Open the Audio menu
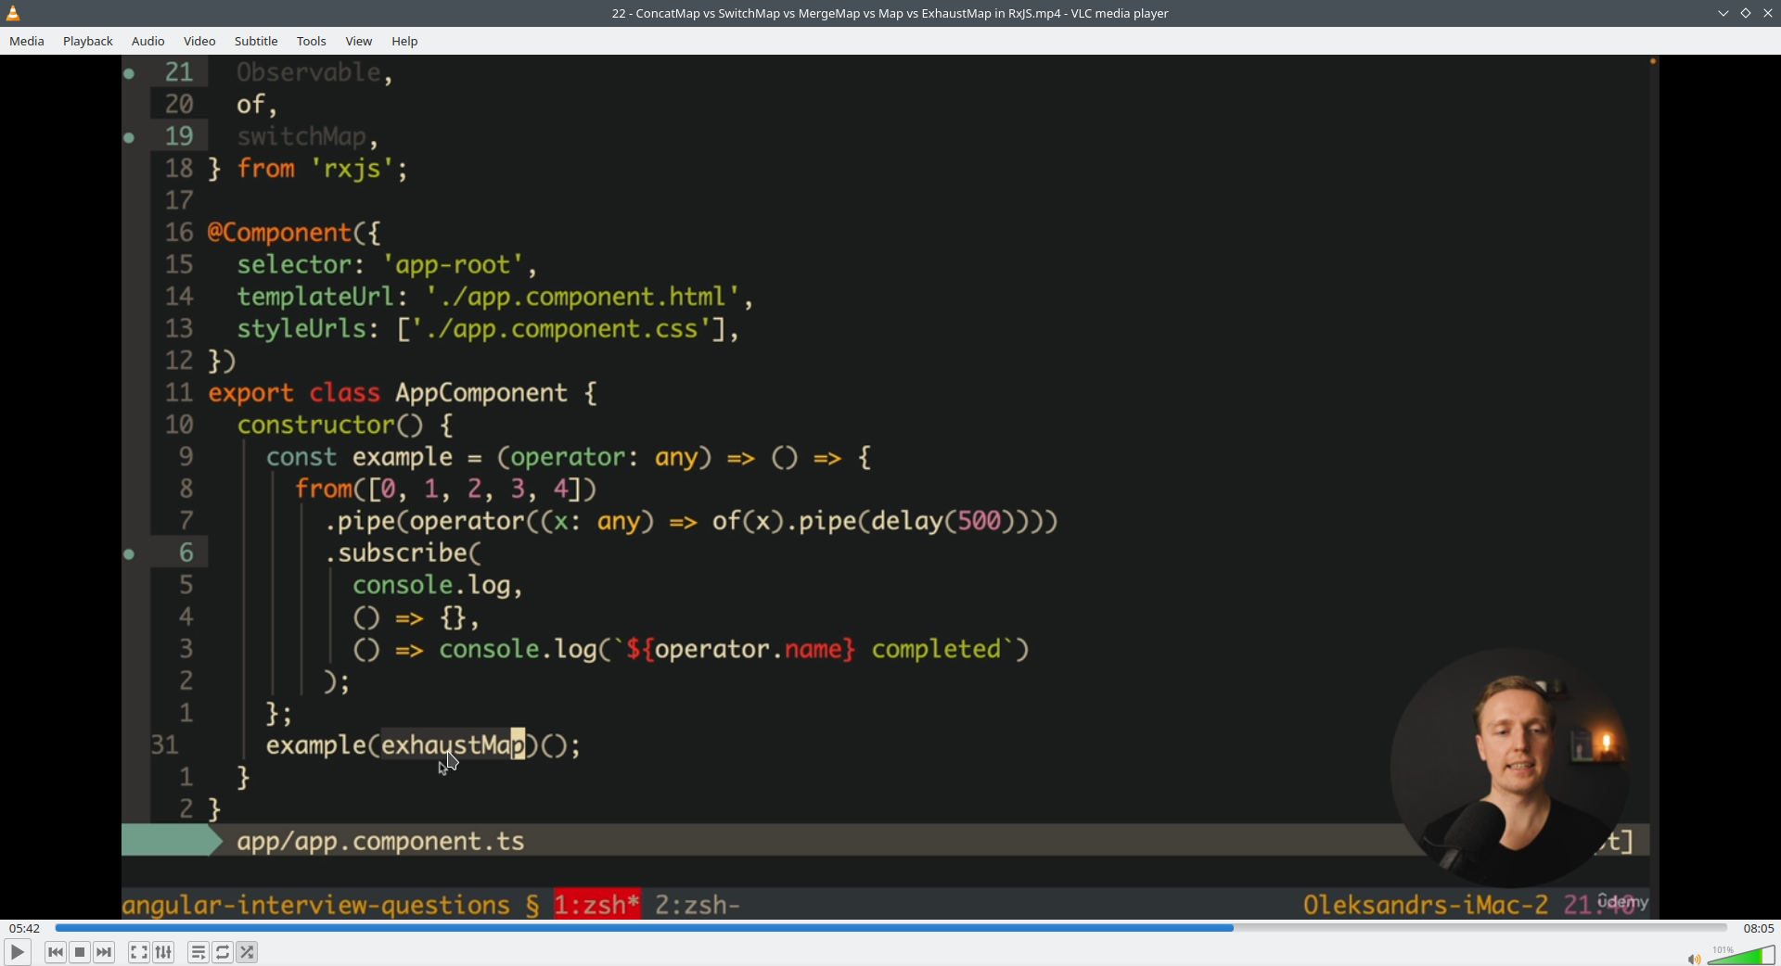Image resolution: width=1781 pixels, height=966 pixels. pyautogui.click(x=148, y=41)
